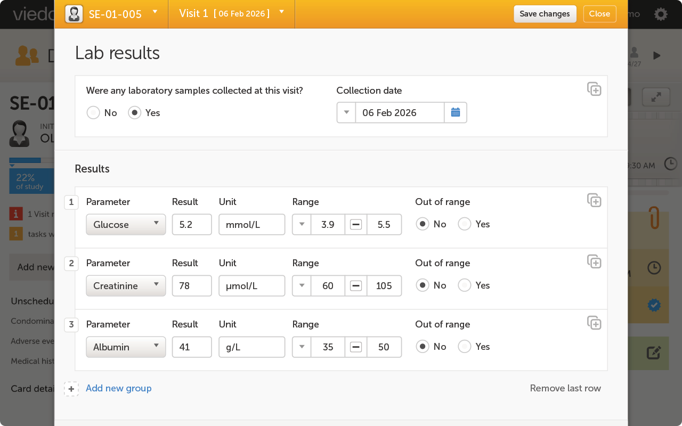Click the plus icon to add group
The height and width of the screenshot is (426, 682).
[x=71, y=389]
